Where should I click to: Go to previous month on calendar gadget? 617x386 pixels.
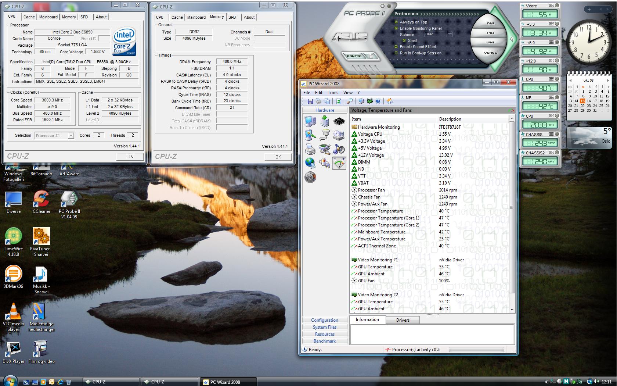coord(570,80)
